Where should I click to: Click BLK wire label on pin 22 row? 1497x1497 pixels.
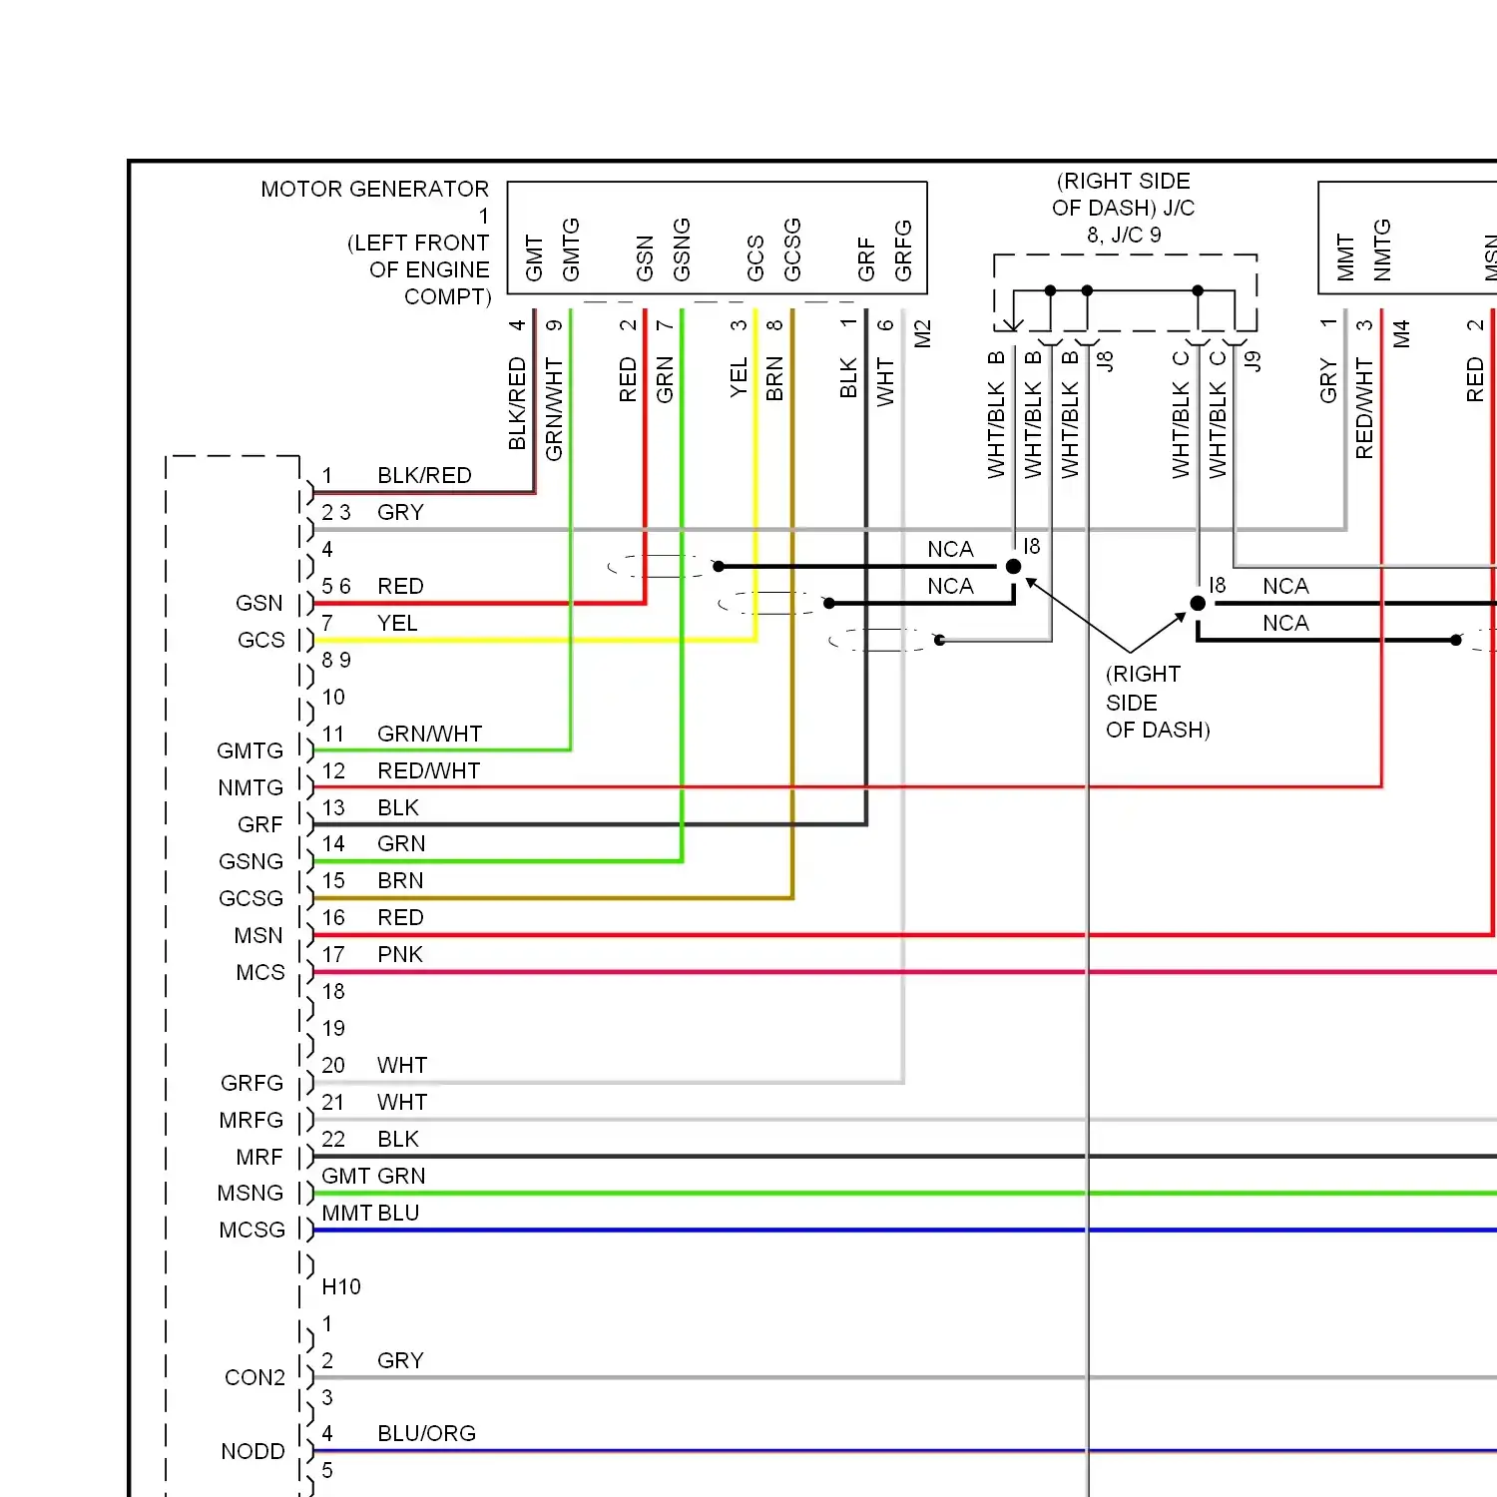[398, 1139]
